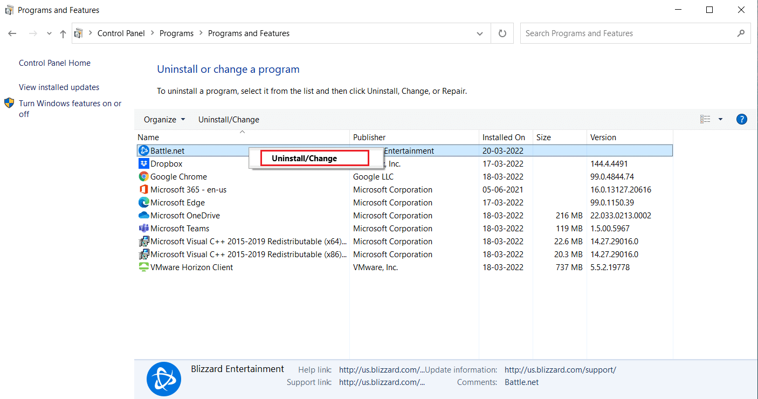This screenshot has height=399, width=758.
Task: Click the Programs and Features title bar icon
Action: coord(9,10)
